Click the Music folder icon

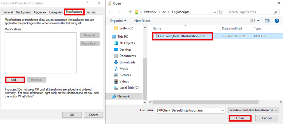coord(116,69)
